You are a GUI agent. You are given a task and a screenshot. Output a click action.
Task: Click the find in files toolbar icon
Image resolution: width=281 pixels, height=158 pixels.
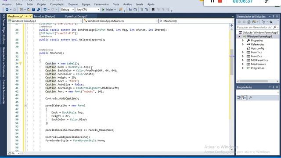tap(121, 10)
